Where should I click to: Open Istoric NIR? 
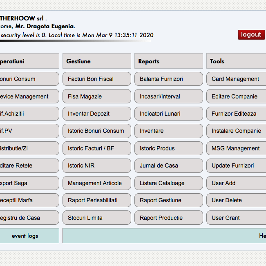pyautogui.click(x=97, y=165)
